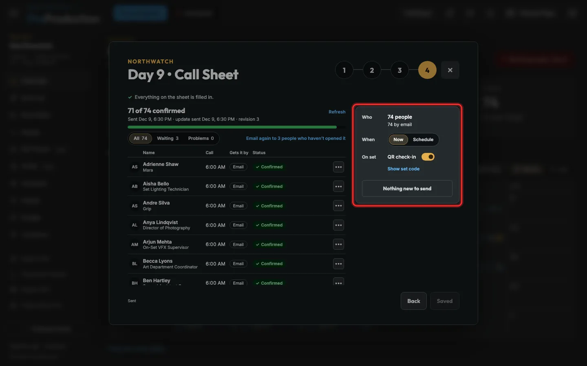Toggle the QR check-in switch
The image size is (587, 366).
[x=428, y=157]
